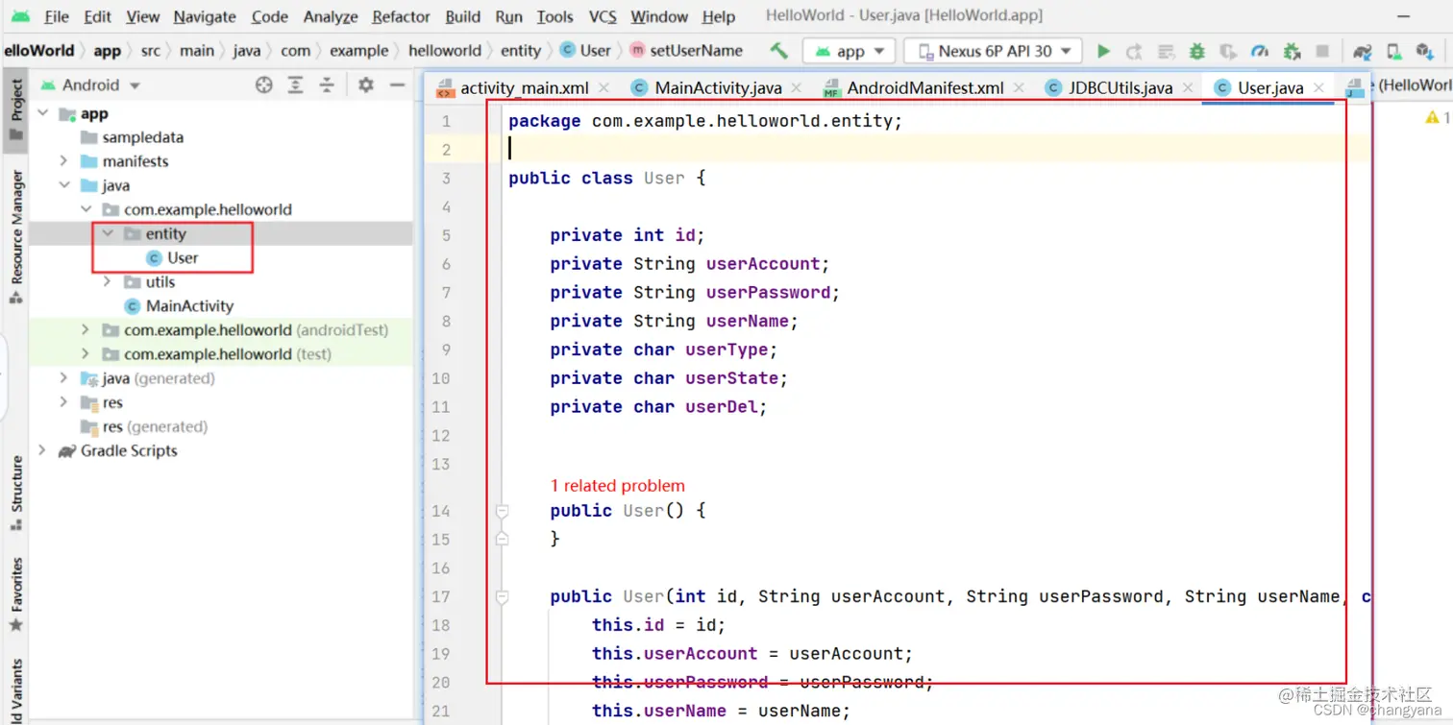Viewport: 1453px width, 725px height.
Task: Click the Android Studio logo icon
Action: coord(20,16)
